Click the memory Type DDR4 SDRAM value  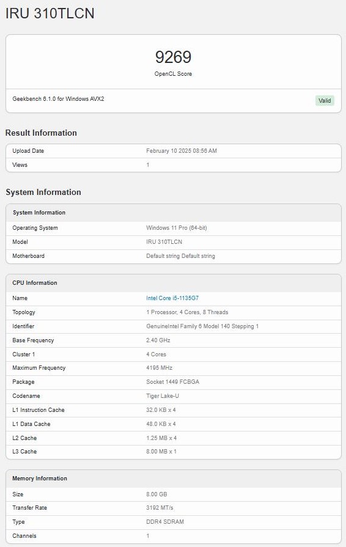(165, 521)
